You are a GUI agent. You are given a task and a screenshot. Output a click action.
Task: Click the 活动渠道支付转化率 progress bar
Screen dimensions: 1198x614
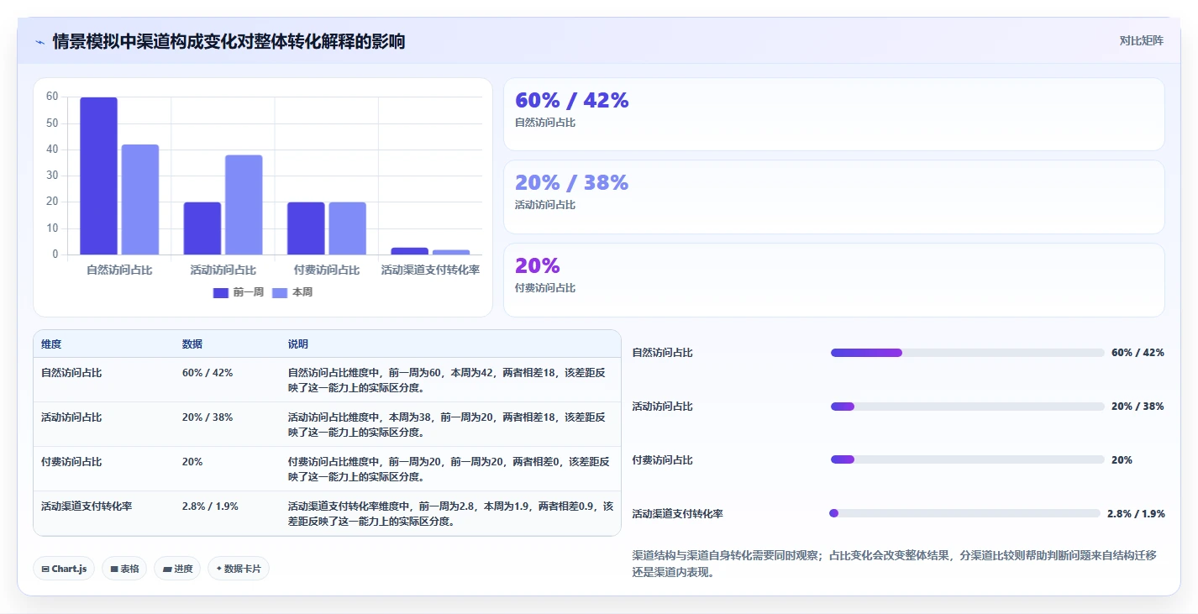coord(964,513)
